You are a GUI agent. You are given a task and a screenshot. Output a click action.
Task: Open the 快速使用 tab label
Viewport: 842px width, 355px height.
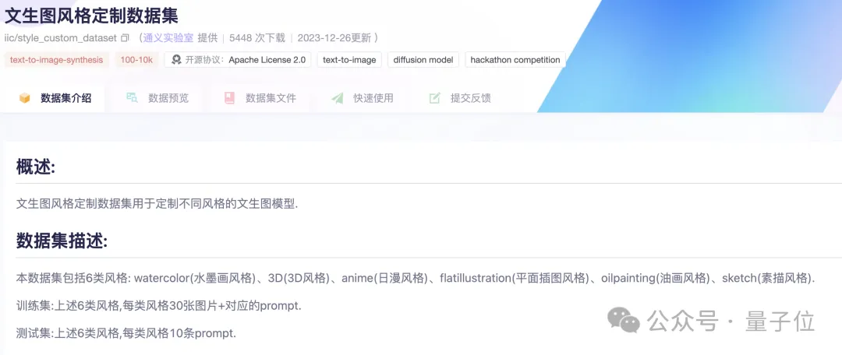(373, 98)
